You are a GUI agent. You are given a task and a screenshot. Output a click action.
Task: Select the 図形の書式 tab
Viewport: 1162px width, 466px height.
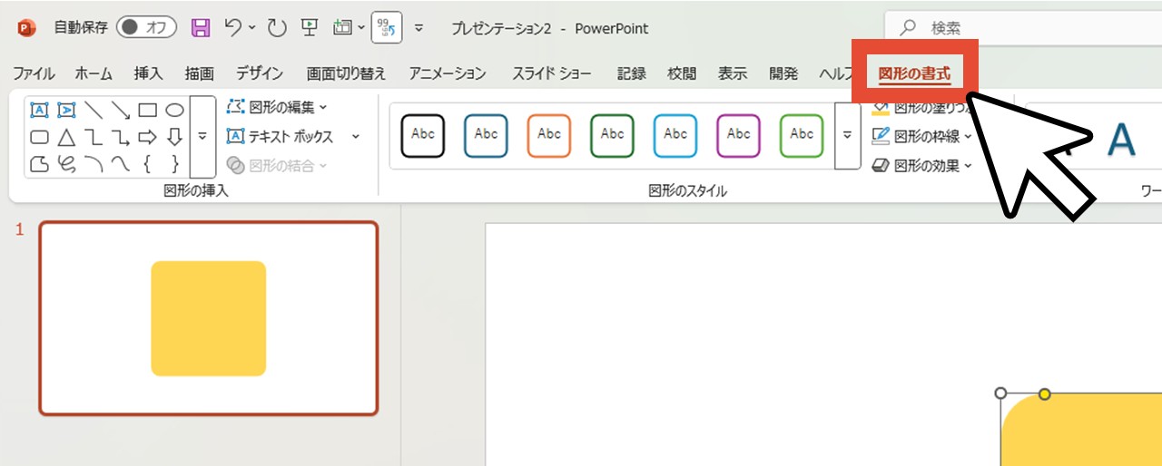914,74
